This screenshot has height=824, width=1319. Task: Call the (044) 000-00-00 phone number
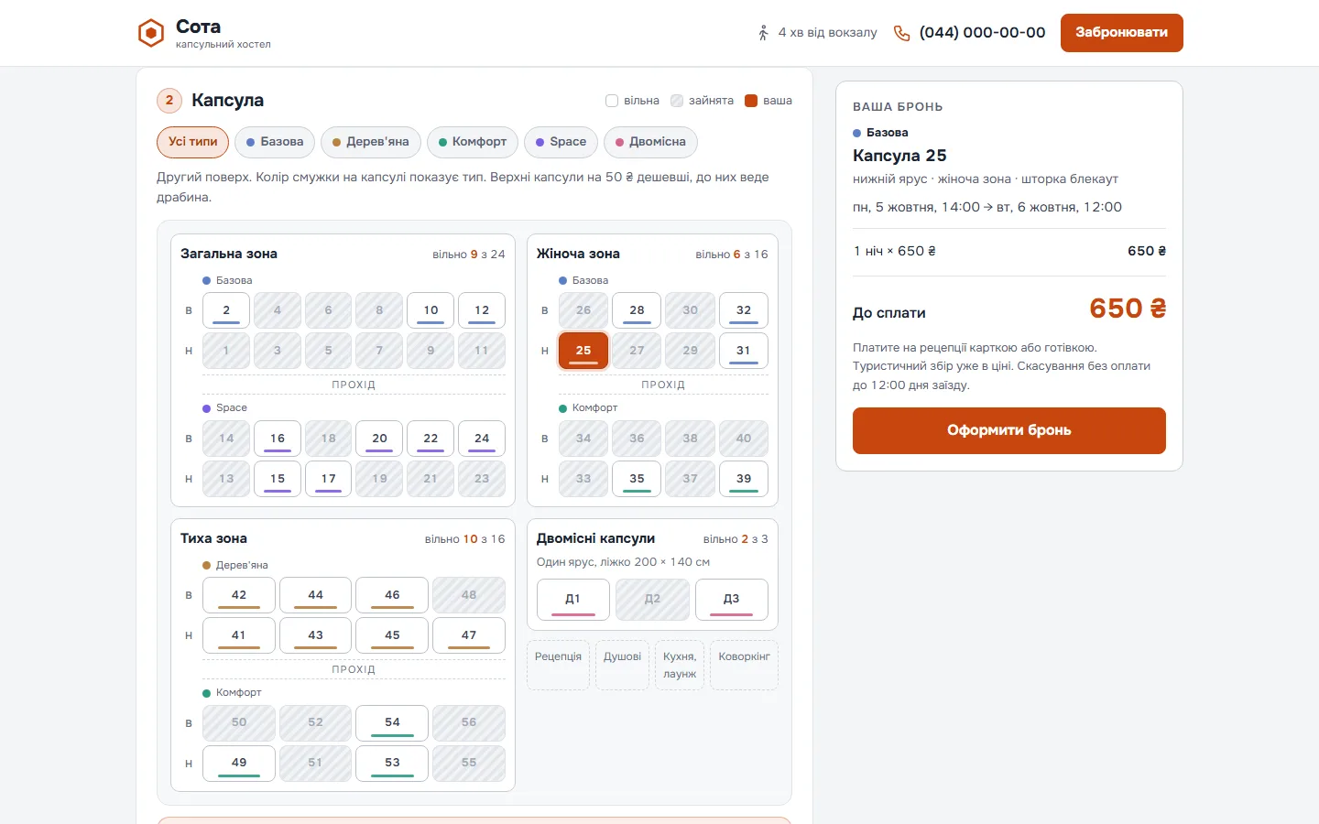(x=982, y=33)
